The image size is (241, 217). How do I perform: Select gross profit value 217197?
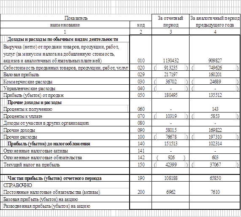[171, 75]
